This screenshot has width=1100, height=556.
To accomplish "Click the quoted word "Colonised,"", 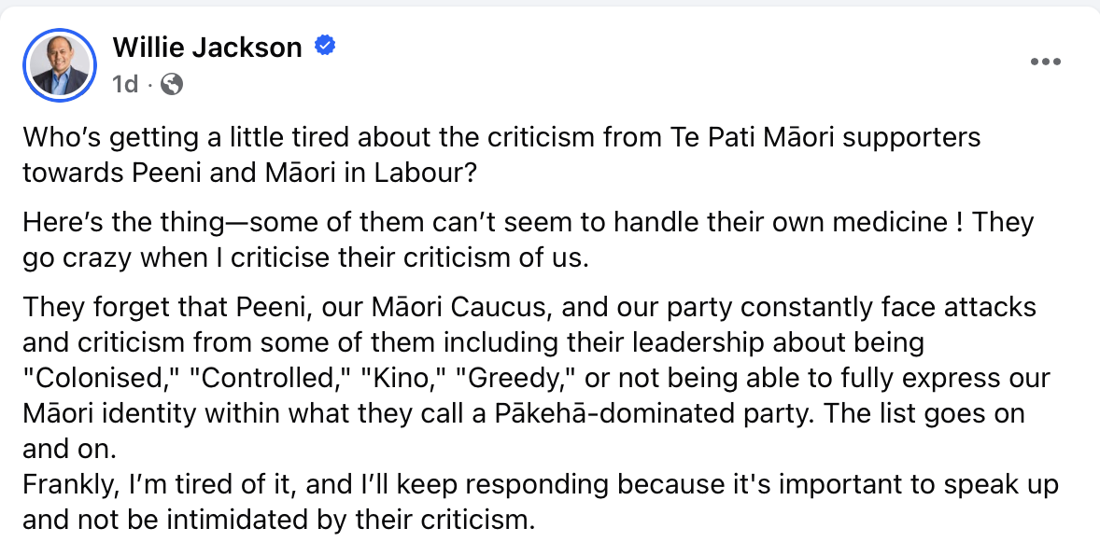I will click(92, 379).
